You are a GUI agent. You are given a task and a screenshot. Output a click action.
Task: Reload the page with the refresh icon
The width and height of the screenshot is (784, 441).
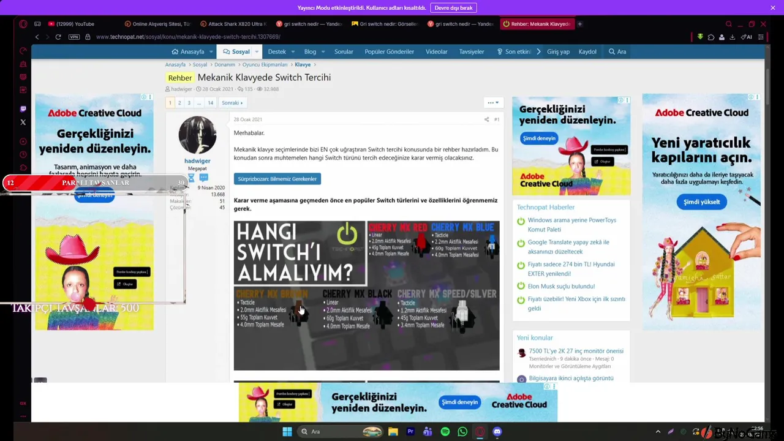coord(58,37)
